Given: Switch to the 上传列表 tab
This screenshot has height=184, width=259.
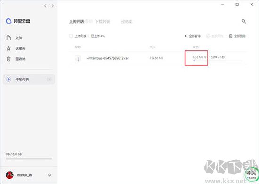Looking at the screenshot, I should pyautogui.click(x=77, y=22).
